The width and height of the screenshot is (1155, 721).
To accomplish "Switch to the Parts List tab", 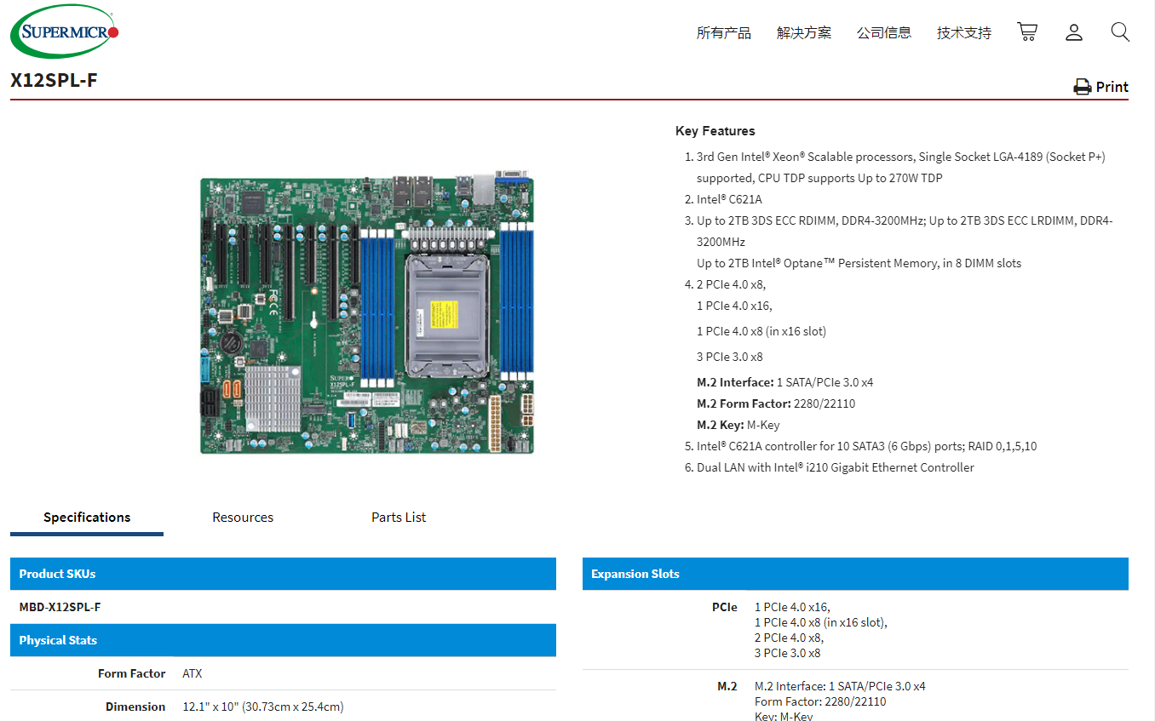I will pyautogui.click(x=399, y=518).
